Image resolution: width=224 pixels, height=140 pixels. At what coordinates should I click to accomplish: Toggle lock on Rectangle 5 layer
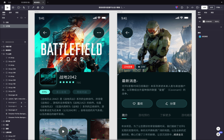point(21,103)
